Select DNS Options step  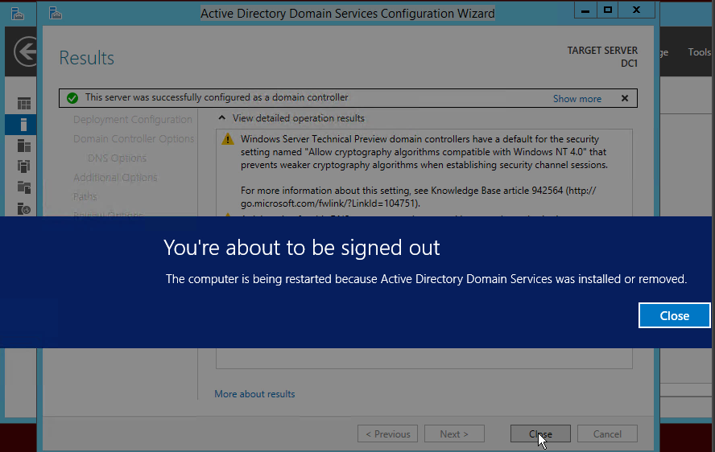click(117, 158)
